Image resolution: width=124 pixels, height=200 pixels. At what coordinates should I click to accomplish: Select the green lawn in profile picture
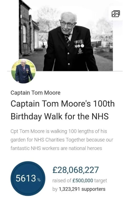point(14,75)
